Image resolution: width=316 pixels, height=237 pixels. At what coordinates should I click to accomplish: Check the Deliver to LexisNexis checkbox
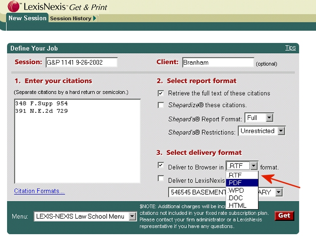(x=161, y=178)
